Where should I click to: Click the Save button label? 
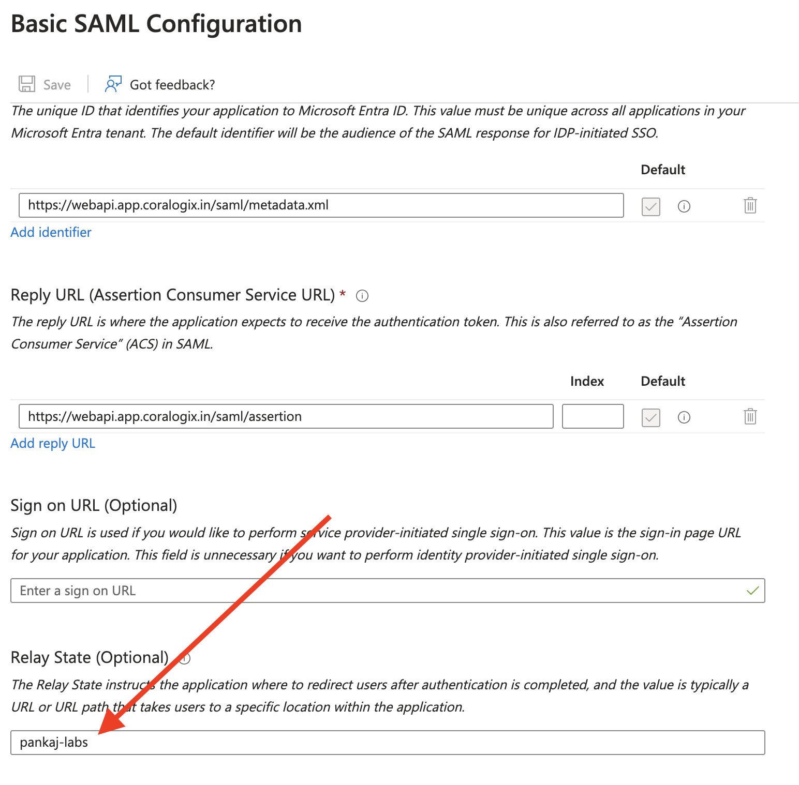tap(57, 85)
